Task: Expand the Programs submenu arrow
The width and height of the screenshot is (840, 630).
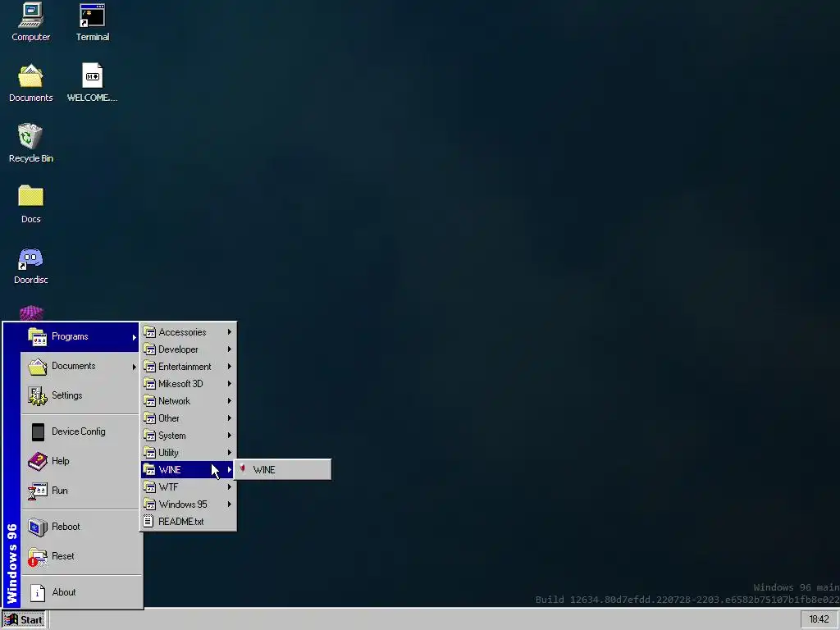Action: 134,337
